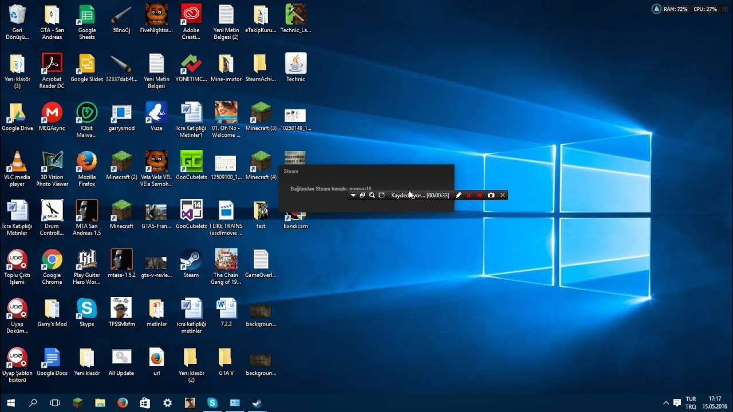Switch to Skype in the taskbar
The image size is (733, 412).
coord(212,403)
